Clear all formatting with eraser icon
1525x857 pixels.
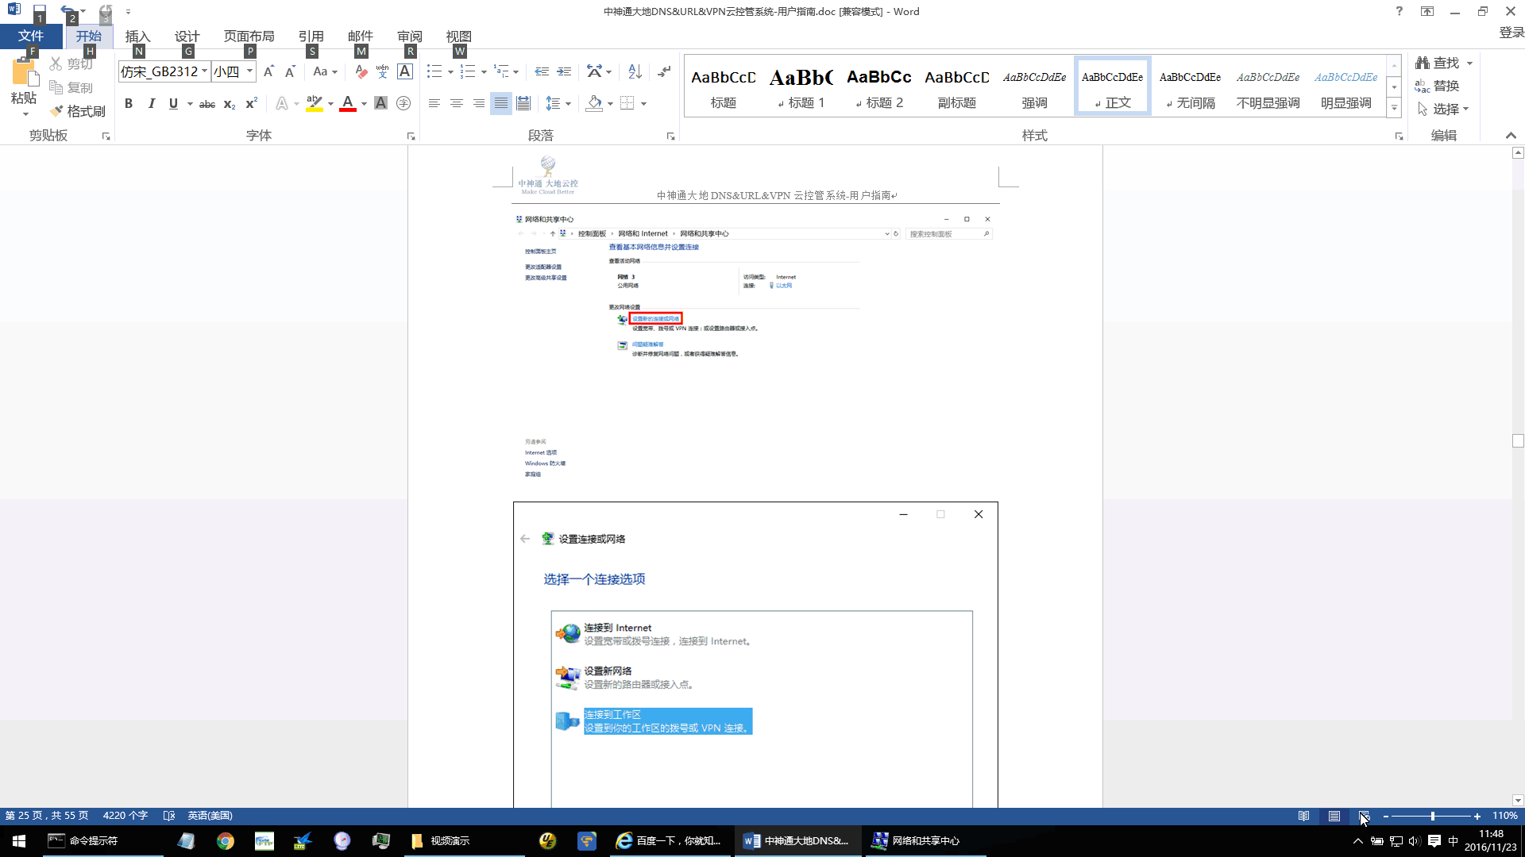[x=361, y=71]
